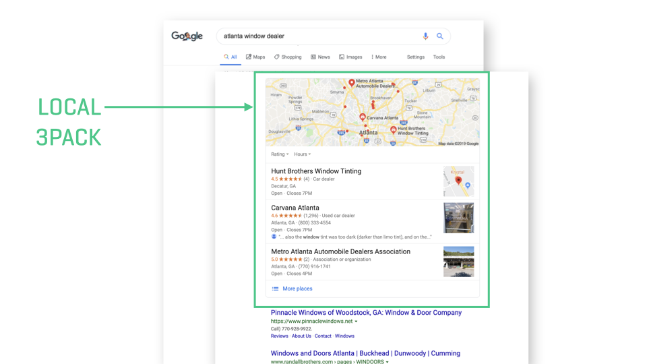Viewport: 647px width, 364px height.
Task: Click the Hunt Brothers Window Tinting map pin
Action: (x=394, y=130)
